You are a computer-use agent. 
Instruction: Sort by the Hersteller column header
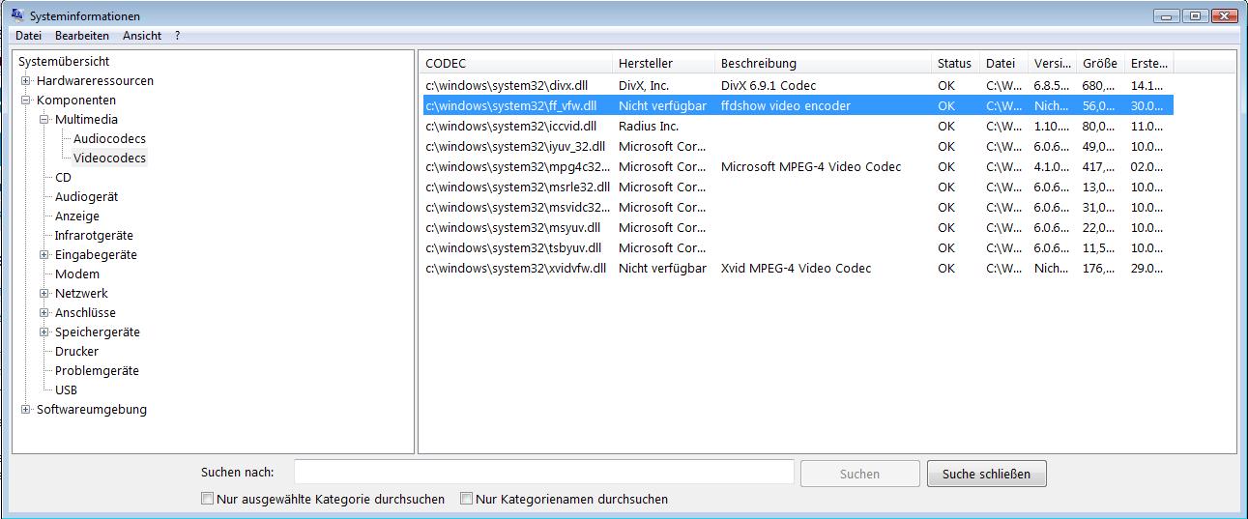tap(646, 64)
